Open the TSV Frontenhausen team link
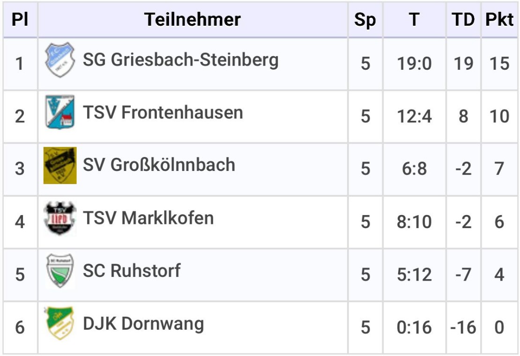This screenshot has width=520, height=356. [163, 112]
